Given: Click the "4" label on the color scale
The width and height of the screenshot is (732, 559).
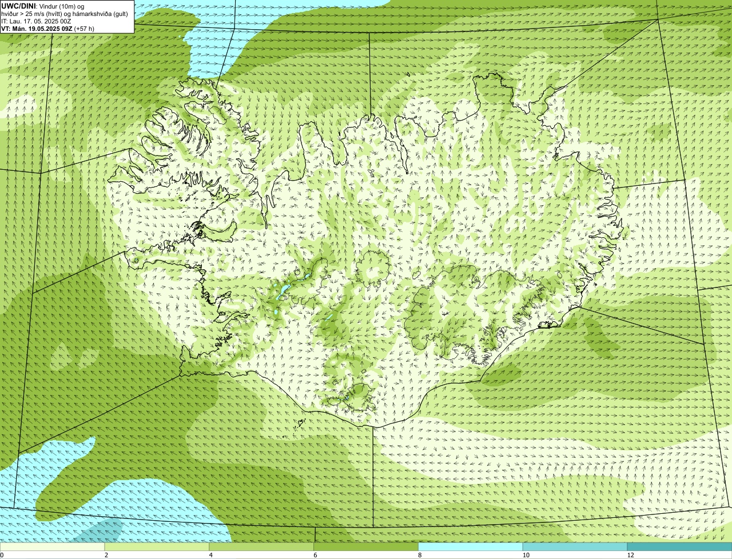Looking at the screenshot, I should pyautogui.click(x=211, y=555).
